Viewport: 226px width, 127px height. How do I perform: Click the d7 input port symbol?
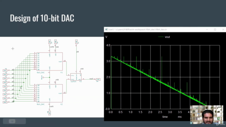click(x=5, y=98)
